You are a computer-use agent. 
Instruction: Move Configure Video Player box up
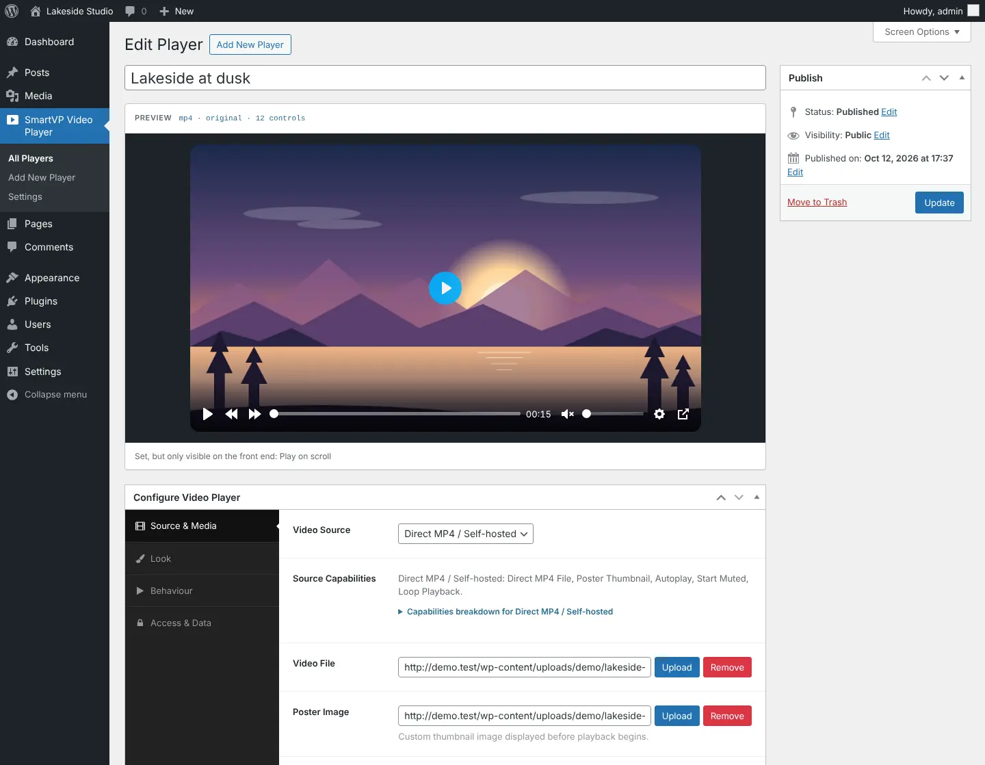click(721, 497)
